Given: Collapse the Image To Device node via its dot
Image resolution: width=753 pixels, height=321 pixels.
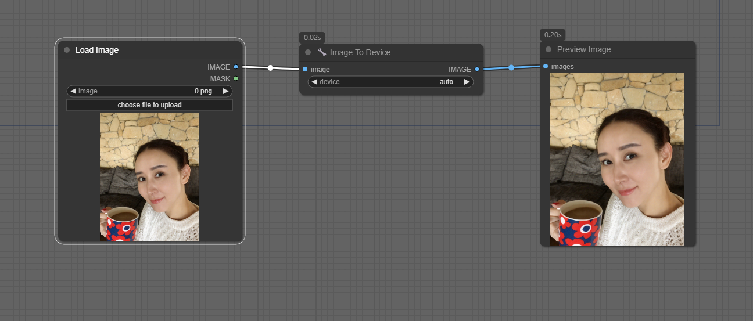Looking at the screenshot, I should (308, 52).
